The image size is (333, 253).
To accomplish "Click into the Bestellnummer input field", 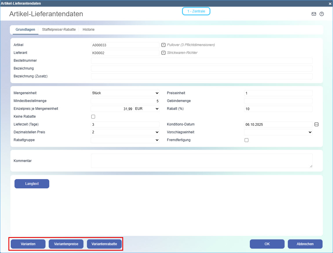I will (202, 61).
